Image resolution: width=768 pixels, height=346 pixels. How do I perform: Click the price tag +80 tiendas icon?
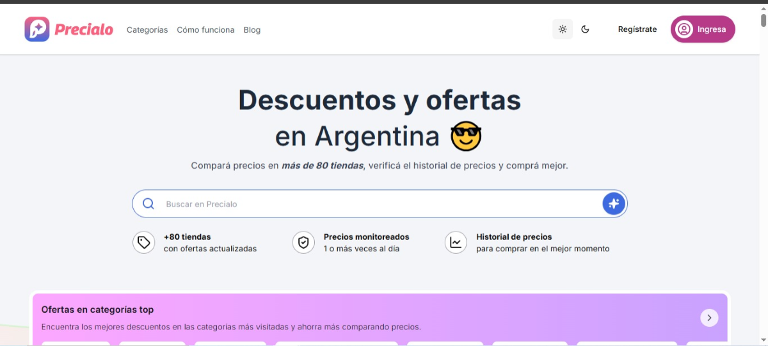click(144, 242)
